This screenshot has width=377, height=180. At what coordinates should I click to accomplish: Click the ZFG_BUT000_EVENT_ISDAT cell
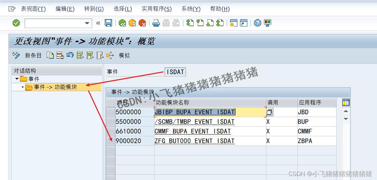coord(210,141)
